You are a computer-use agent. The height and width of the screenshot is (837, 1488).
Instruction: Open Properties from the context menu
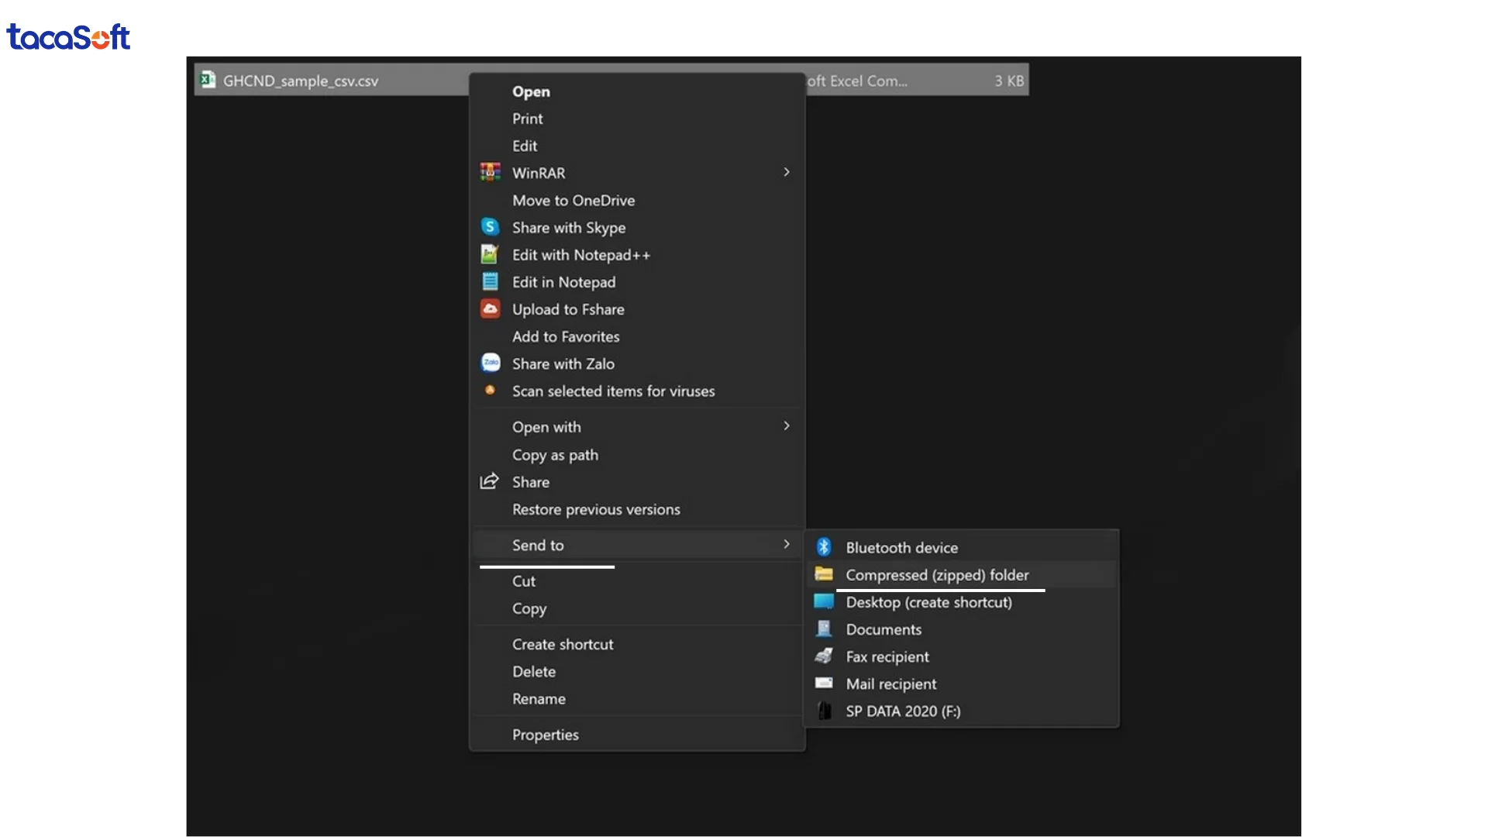click(637, 735)
